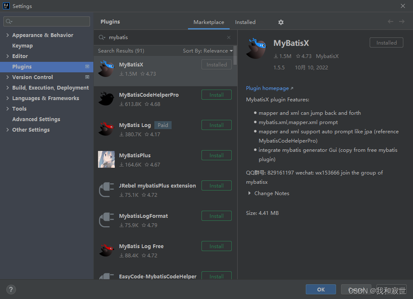This screenshot has width=413, height=299.
Task: Click the Search Results (91) label
Action: 121,51
